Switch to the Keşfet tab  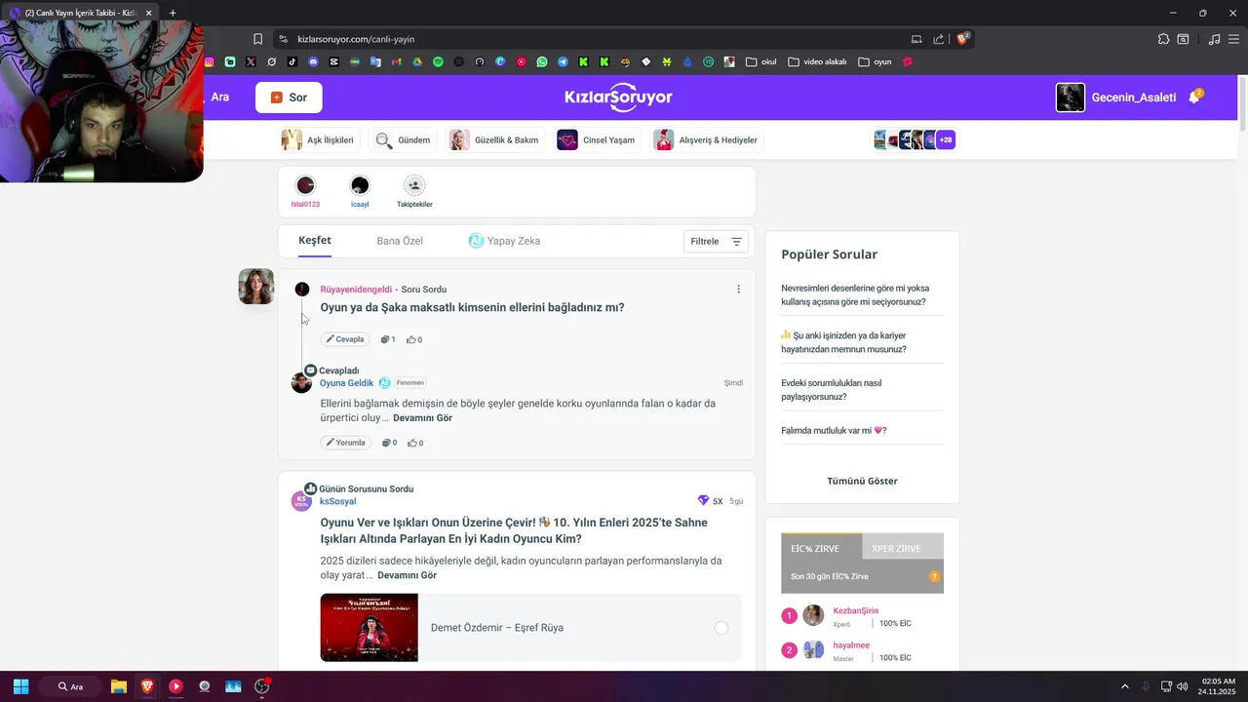(x=315, y=241)
